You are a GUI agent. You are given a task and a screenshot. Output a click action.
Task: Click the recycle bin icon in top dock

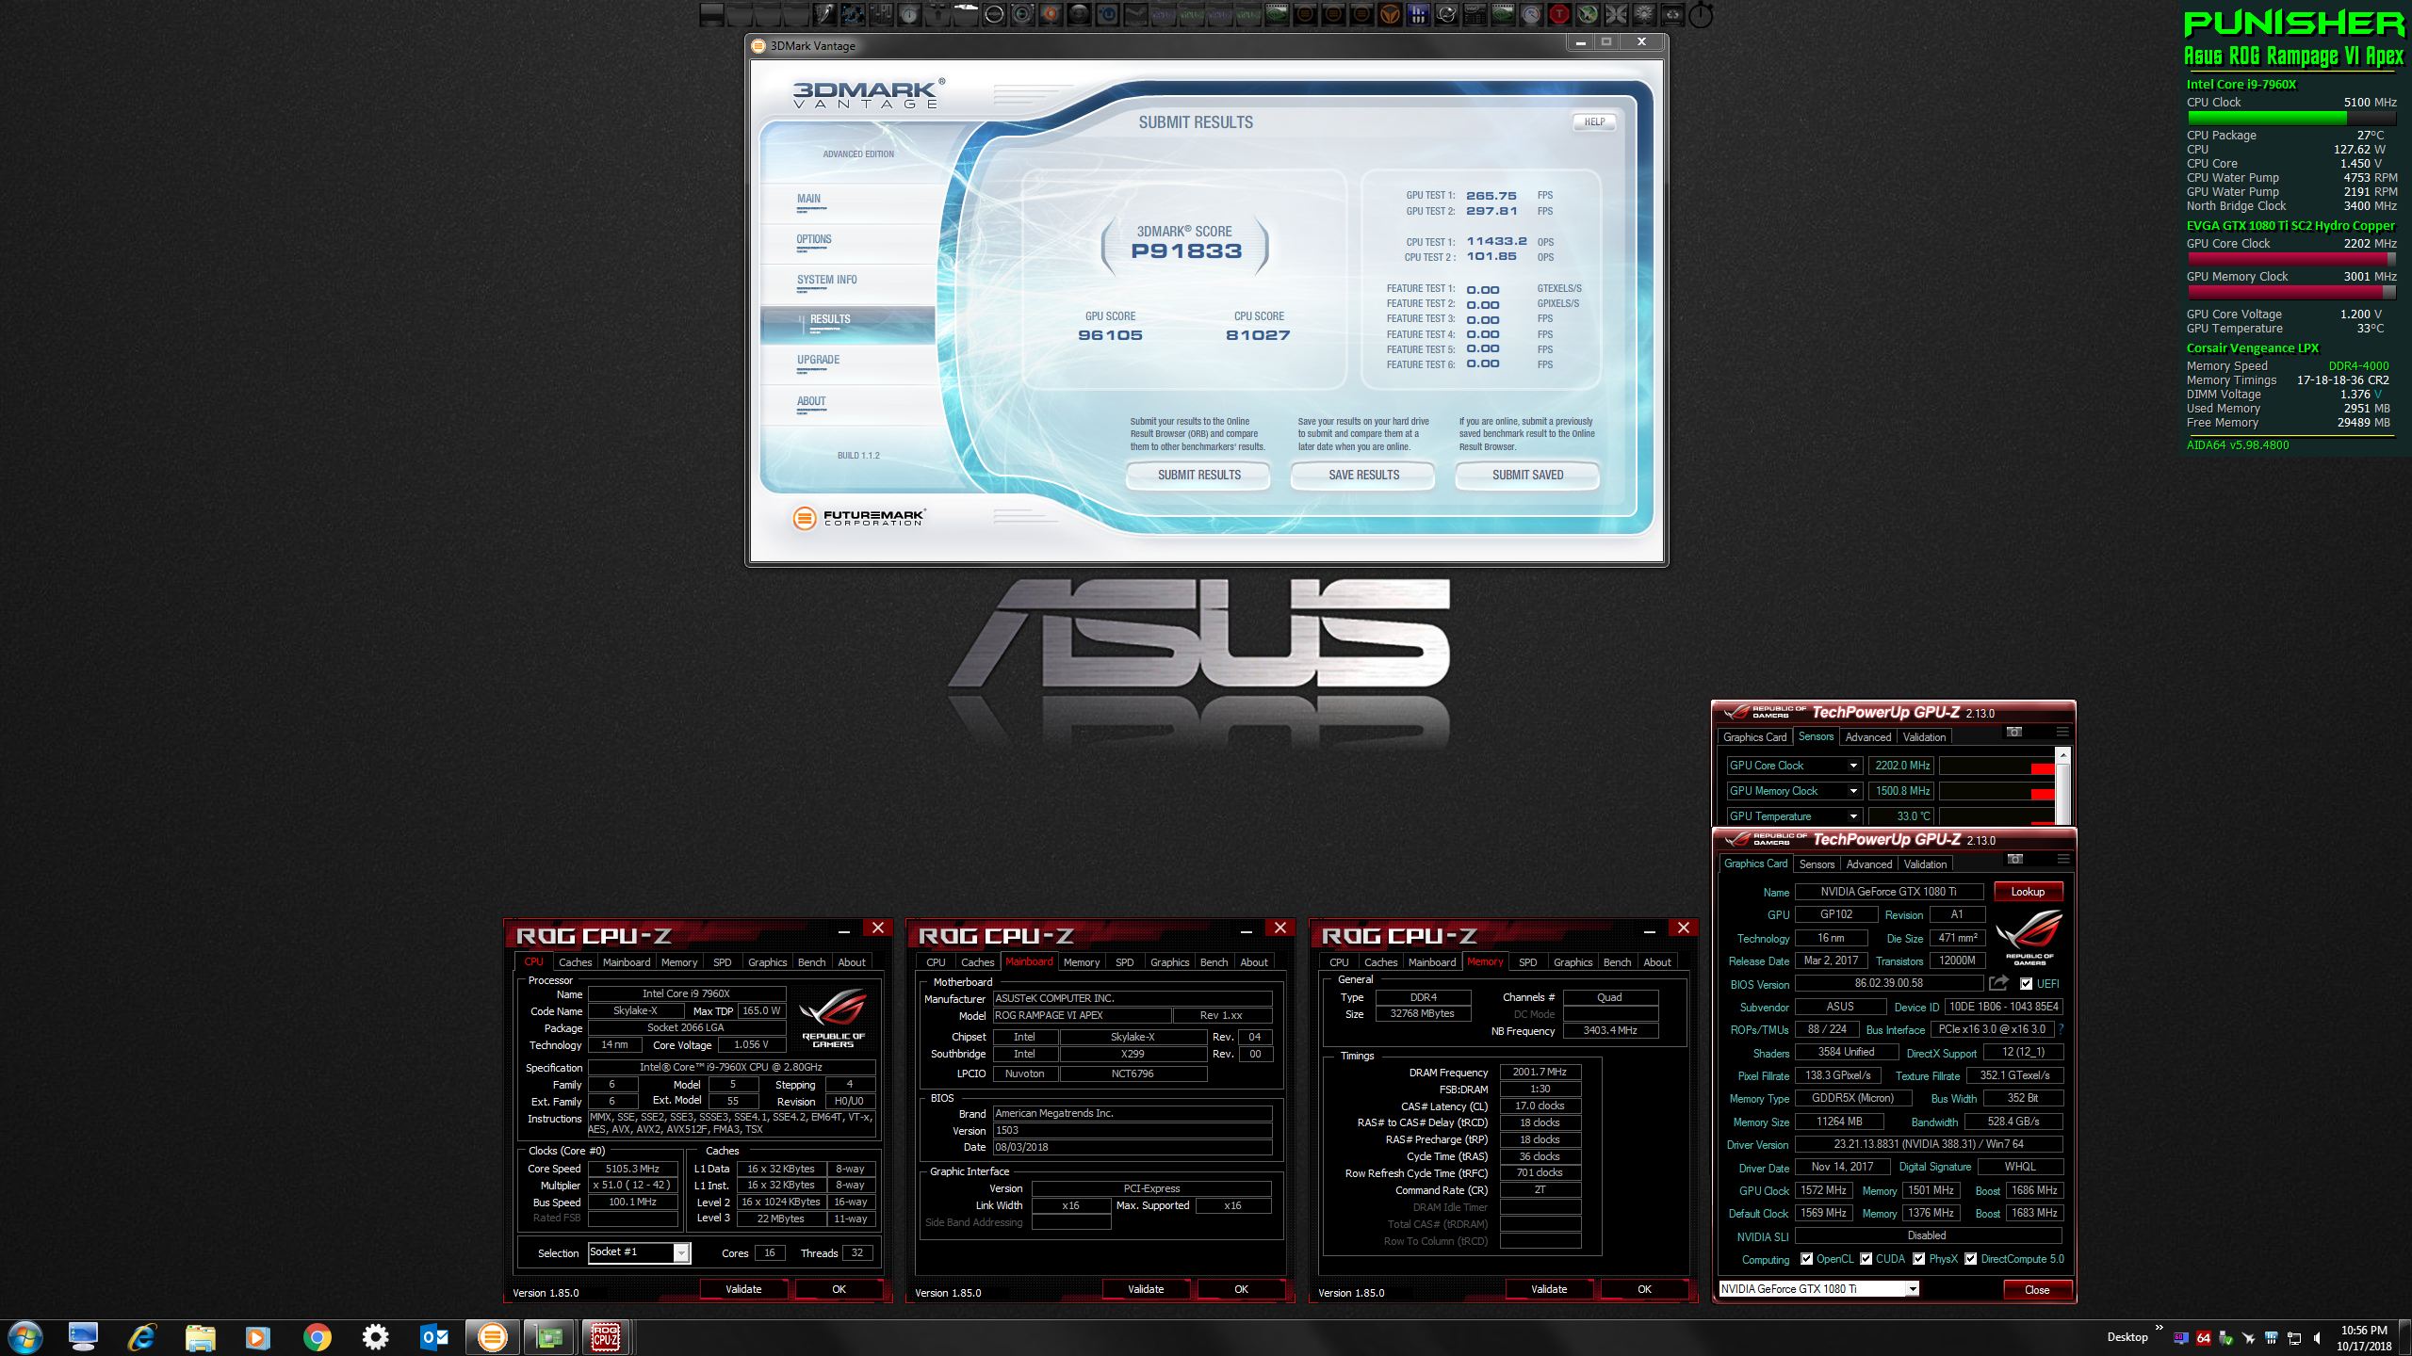point(1673,14)
